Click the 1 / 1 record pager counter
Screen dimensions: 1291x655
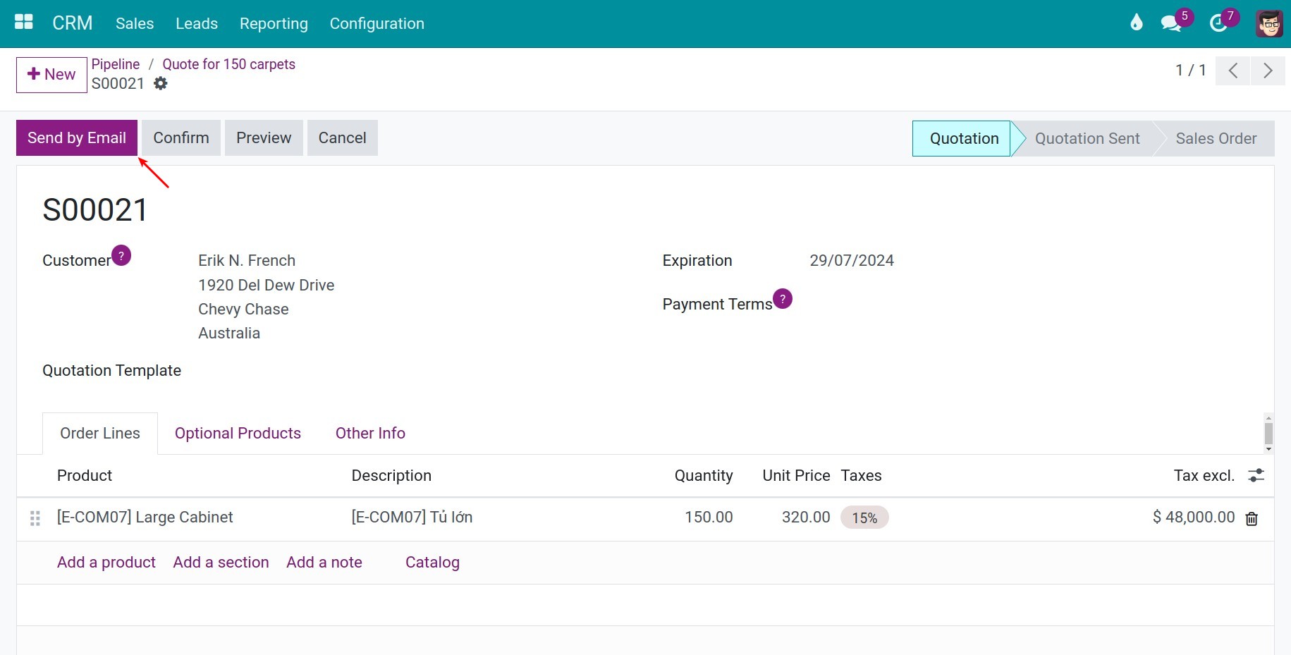point(1190,71)
